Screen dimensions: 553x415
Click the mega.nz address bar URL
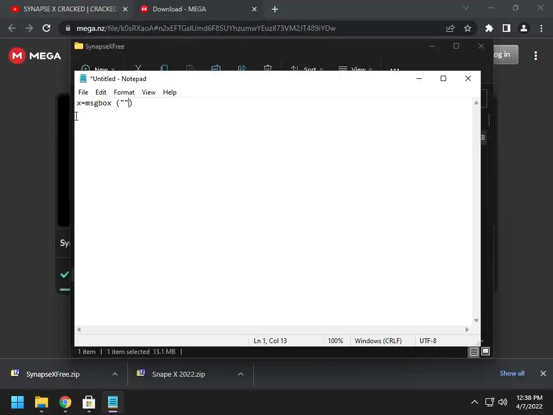pyautogui.click(x=206, y=28)
